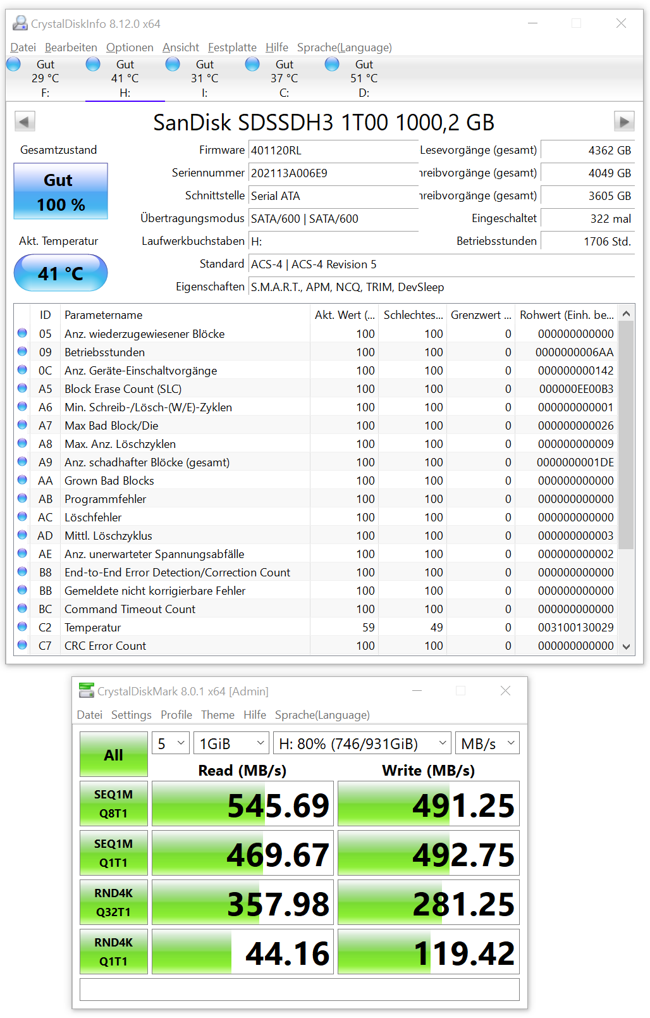
Task: Open Hilfe menu in CrystalDiskInfo
Action: 277,47
